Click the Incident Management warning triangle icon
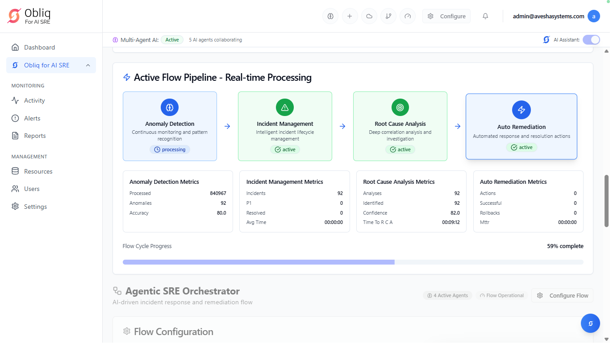This screenshot has width=613, height=348. (x=285, y=108)
